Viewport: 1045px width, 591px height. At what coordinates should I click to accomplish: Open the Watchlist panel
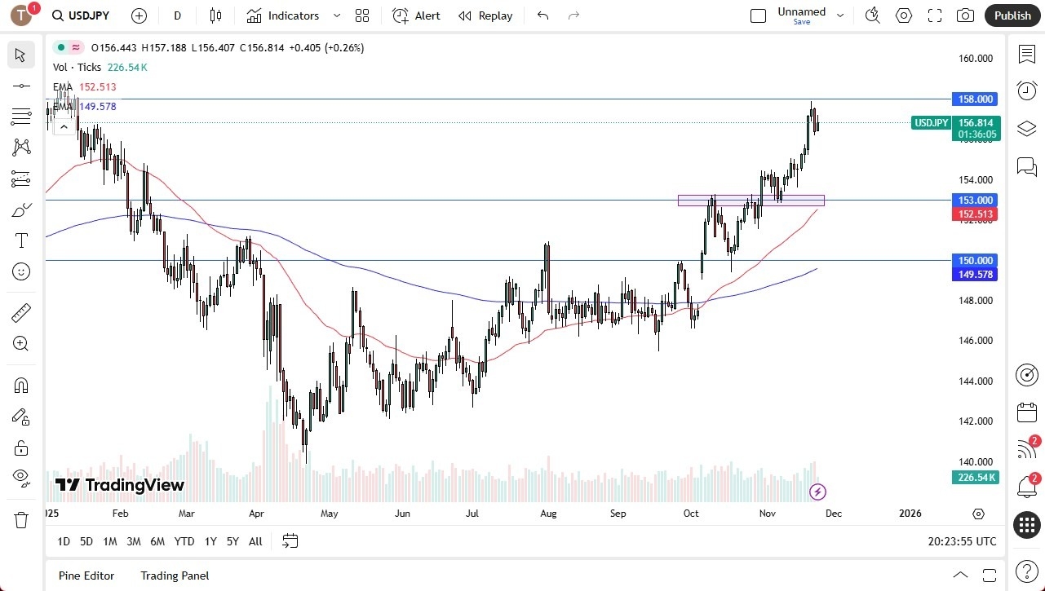[1026, 54]
